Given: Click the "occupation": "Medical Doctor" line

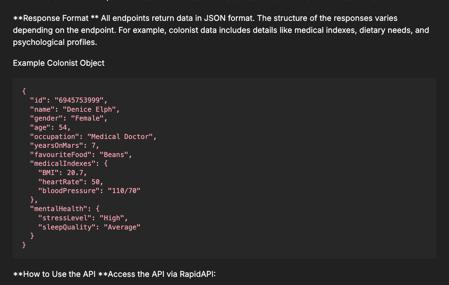Looking at the screenshot, I should pyautogui.click(x=93, y=136).
